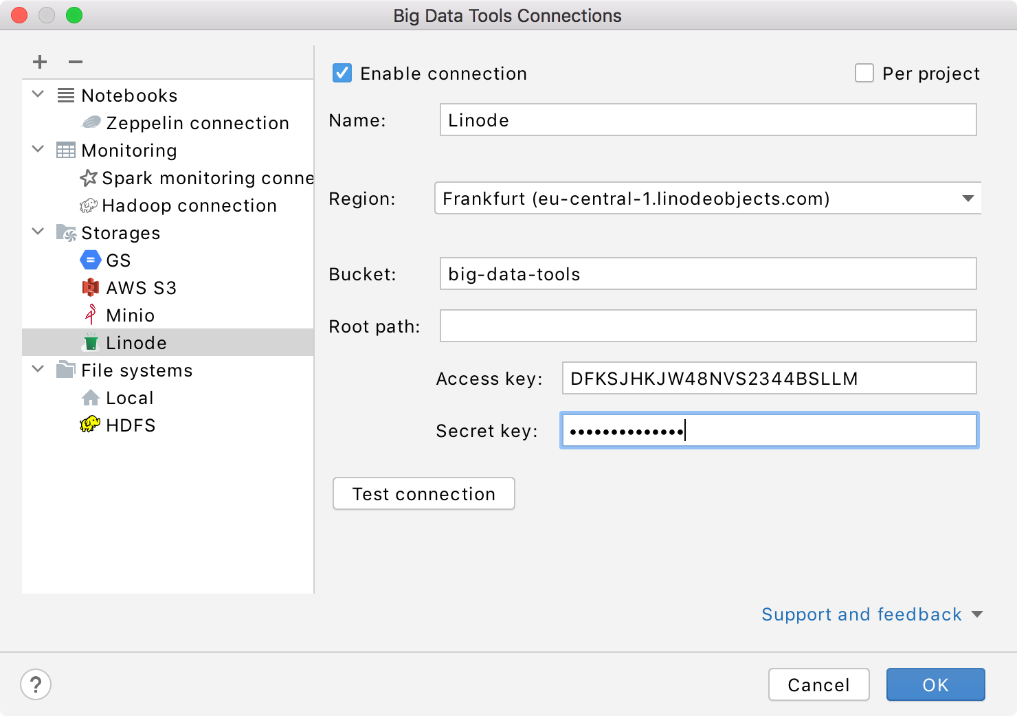Enable the Per project checkbox
The height and width of the screenshot is (716, 1017).
pos(864,73)
